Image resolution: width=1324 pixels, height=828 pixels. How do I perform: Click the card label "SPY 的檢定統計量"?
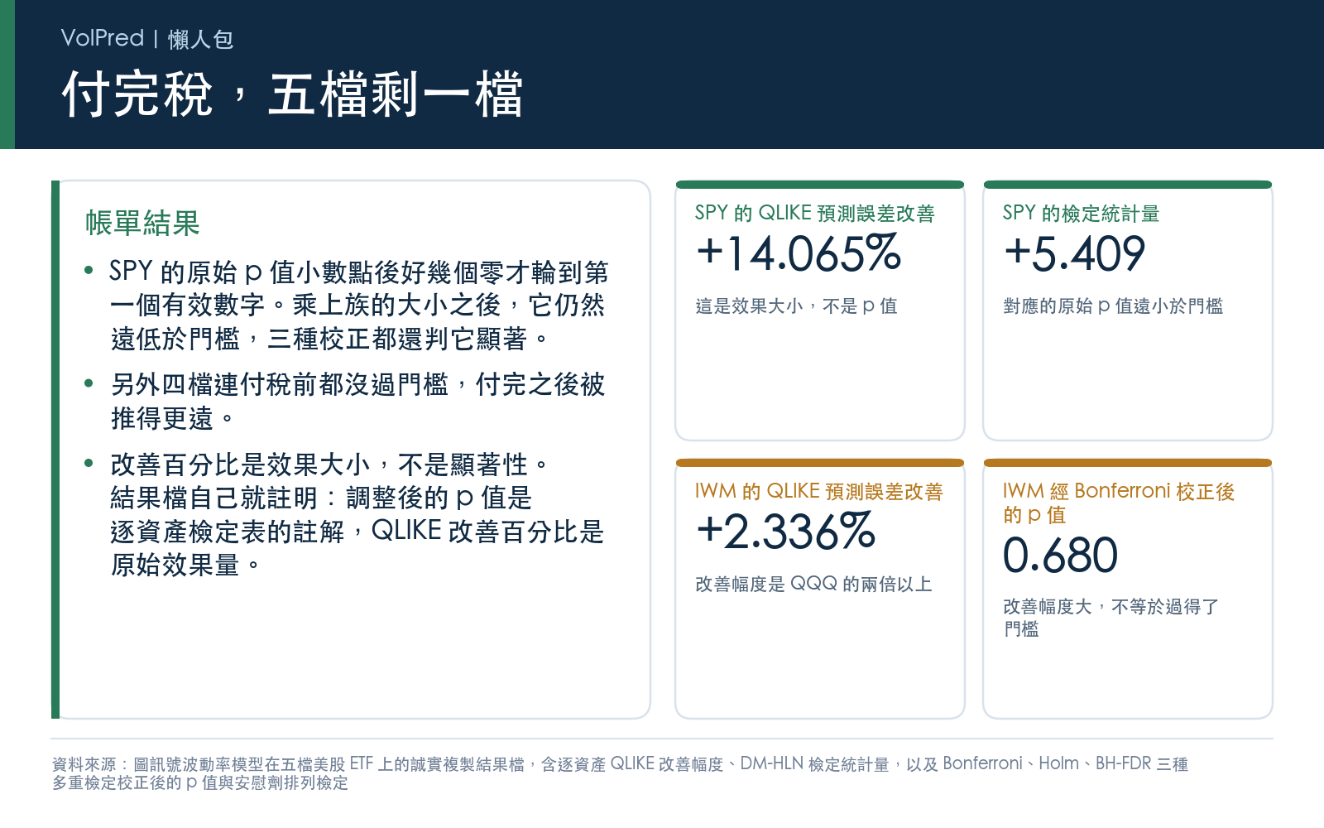click(1081, 213)
